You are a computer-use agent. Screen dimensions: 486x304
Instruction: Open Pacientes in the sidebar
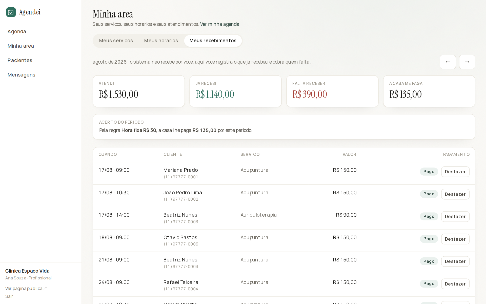coord(20,60)
